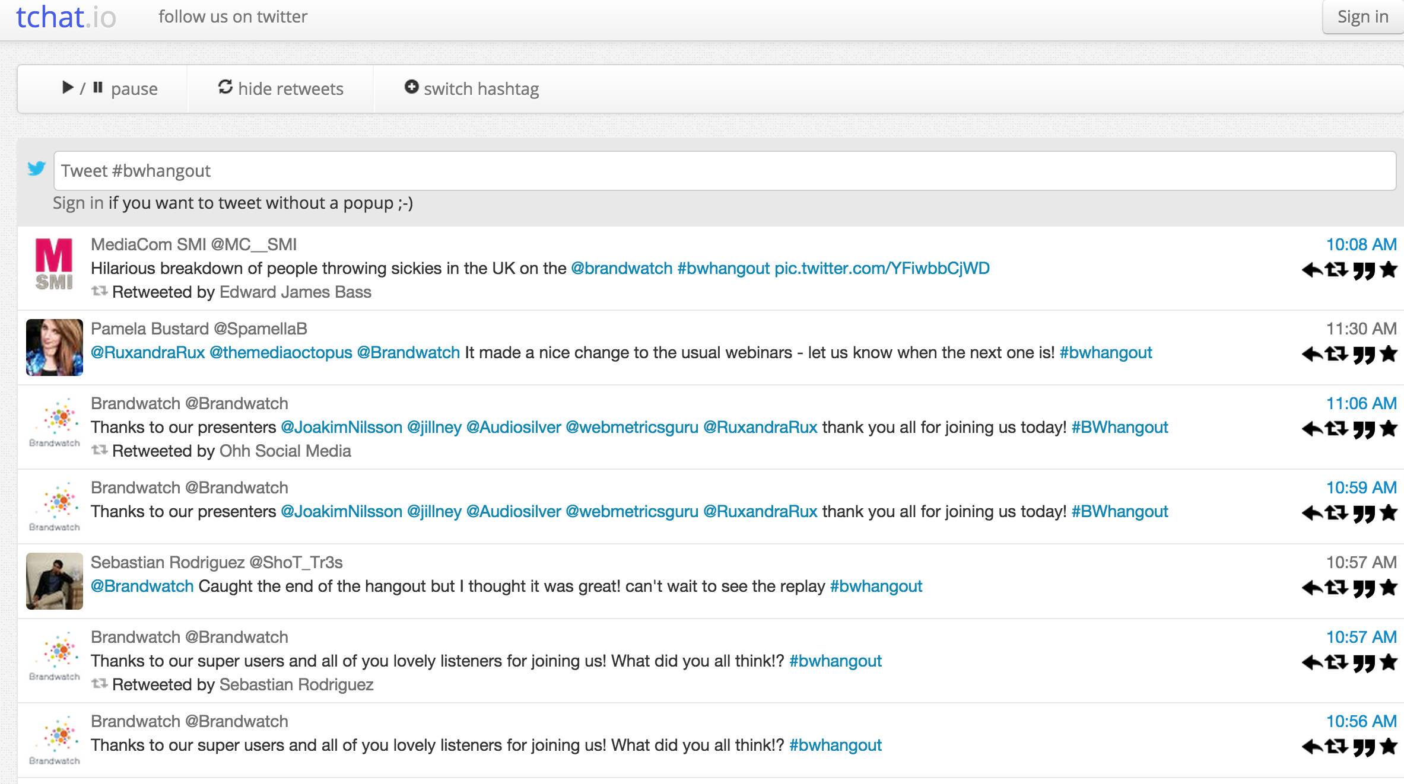Hide retweets in the stream
Viewport: 1404px width, 784px height.
(x=281, y=89)
